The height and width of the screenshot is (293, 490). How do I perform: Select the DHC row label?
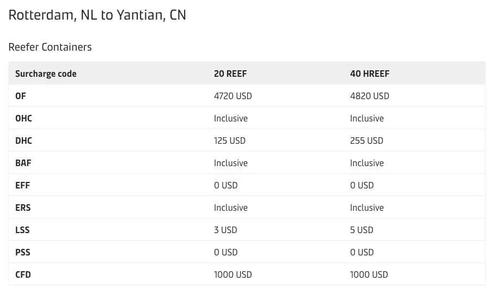[x=23, y=141]
